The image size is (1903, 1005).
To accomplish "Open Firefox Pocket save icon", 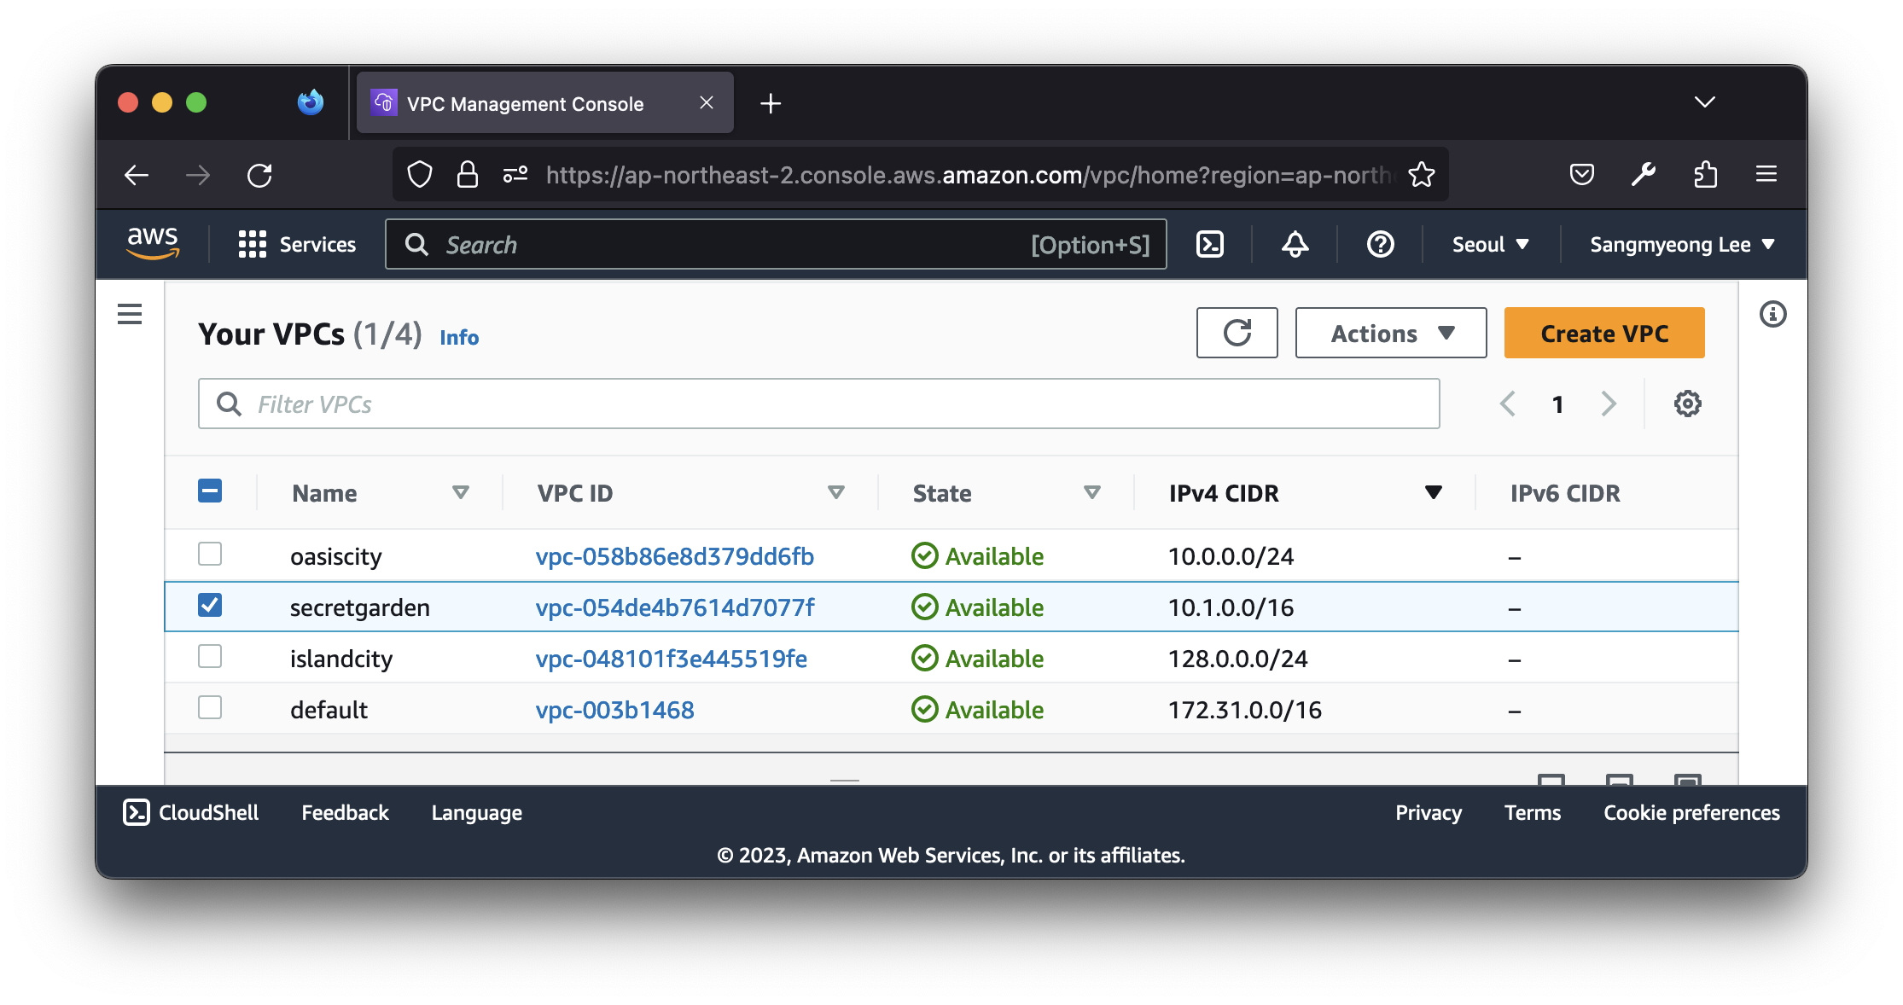I will pos(1582,174).
